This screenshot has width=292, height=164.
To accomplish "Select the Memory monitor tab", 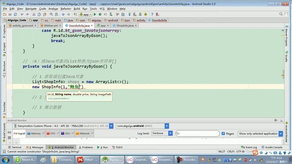I will click(36, 133).
